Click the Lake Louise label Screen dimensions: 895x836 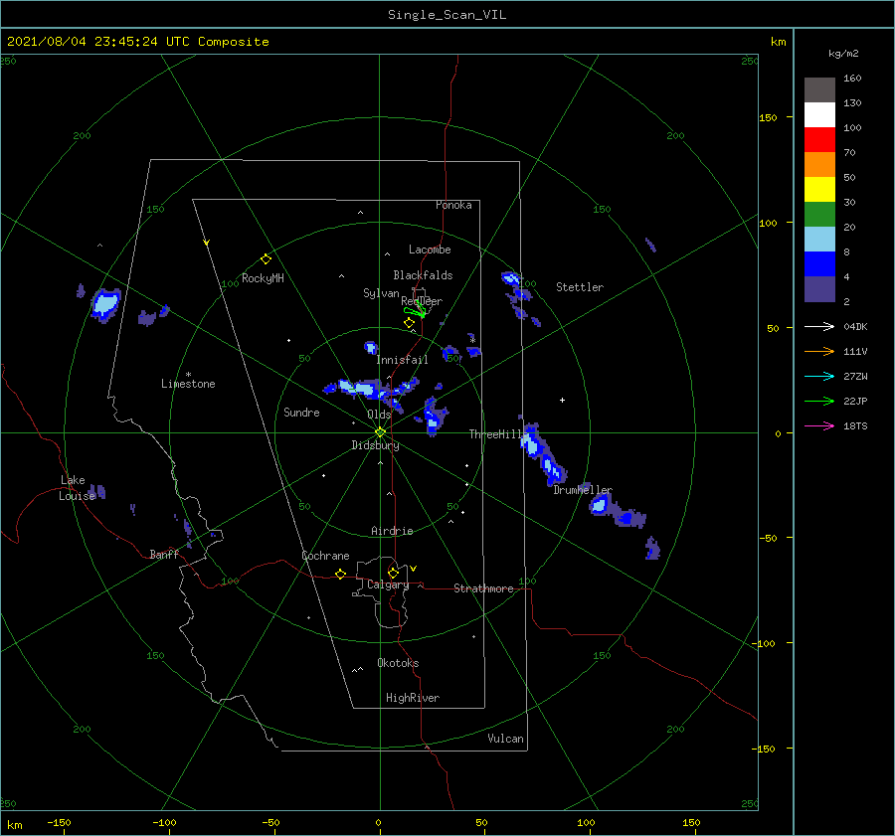[77, 488]
